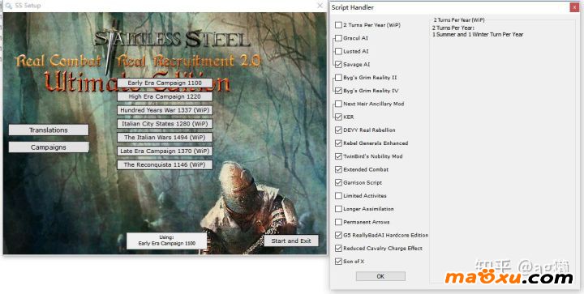Screen dimensions: 584x294
Task: Click the SS Setup title bar icon
Action: tap(8, 6)
